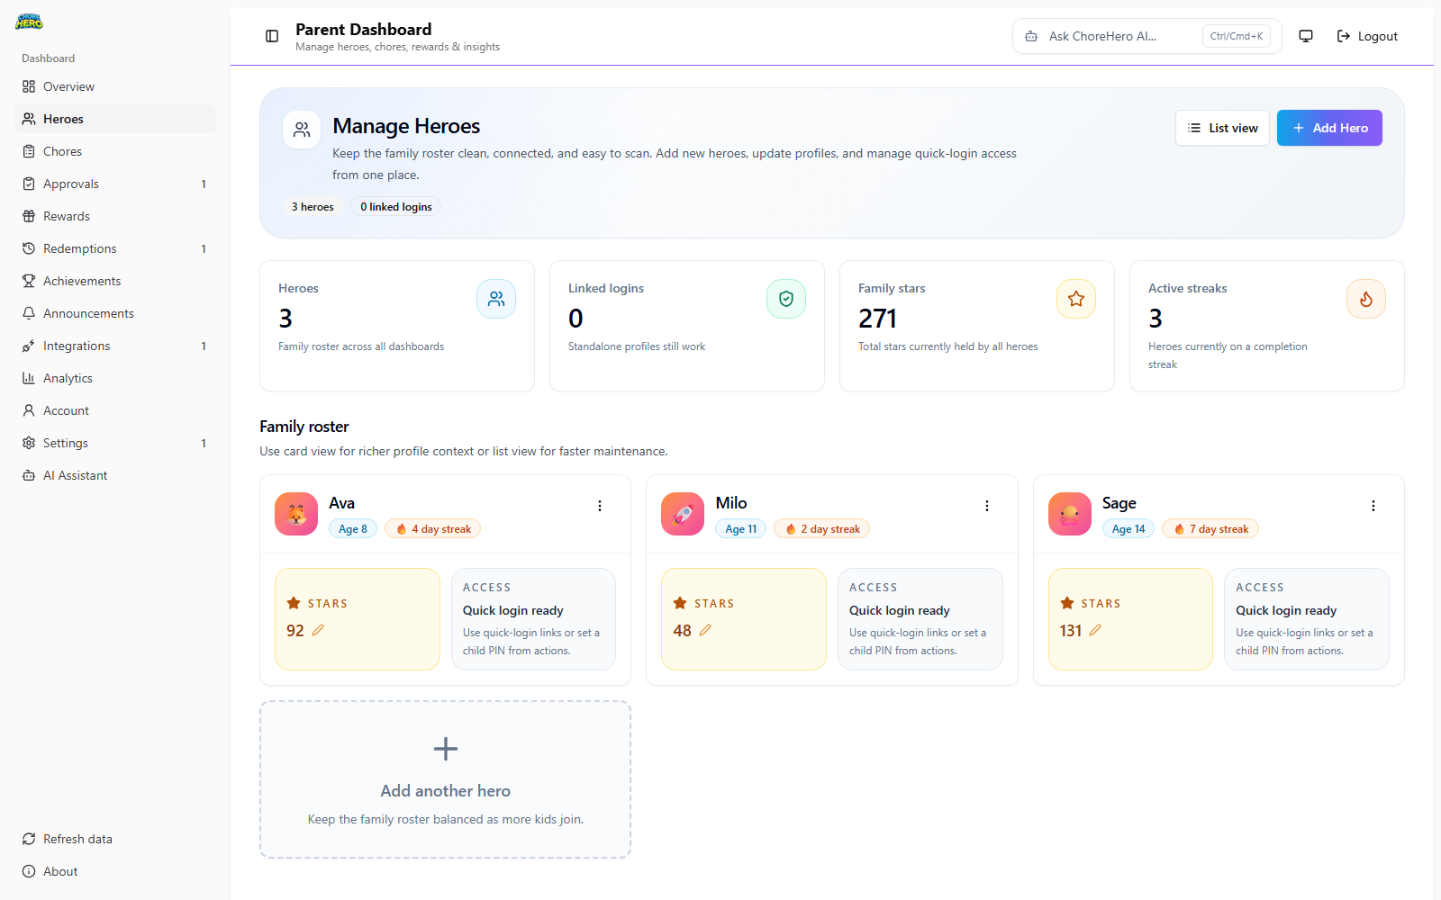1441x900 pixels.
Task: Click the Add Hero button
Action: coord(1329,127)
